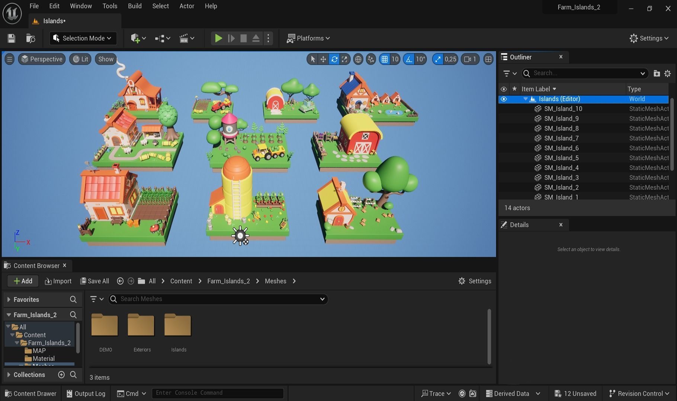Toggle rotation angle snapping
The width and height of the screenshot is (677, 401).
[x=409, y=59]
